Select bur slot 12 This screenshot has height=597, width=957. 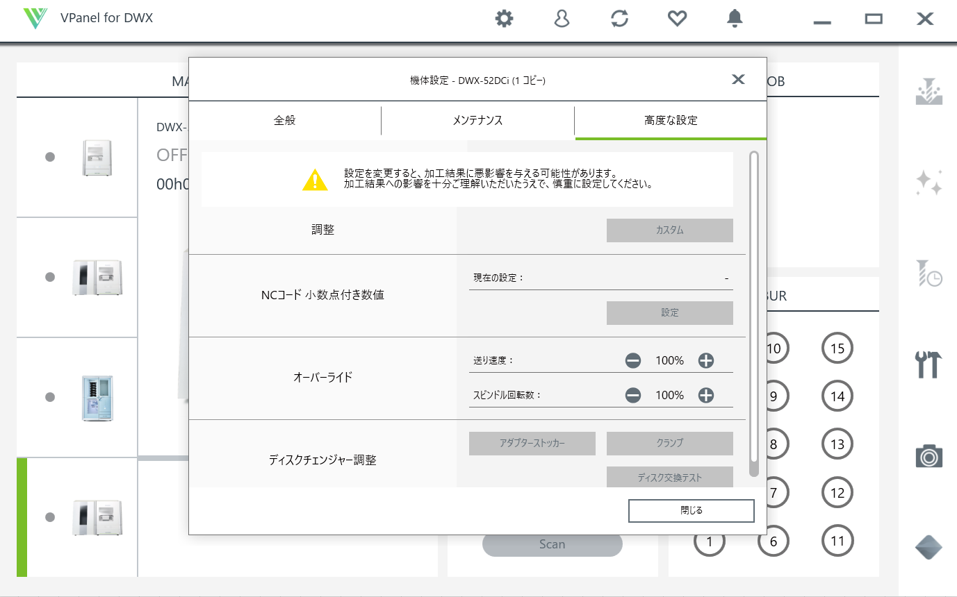pos(837,493)
